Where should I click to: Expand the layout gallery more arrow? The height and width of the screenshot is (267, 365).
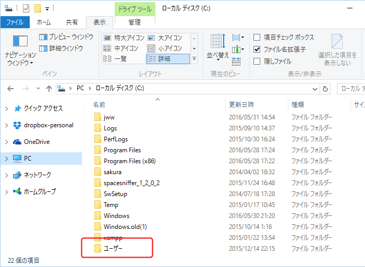[194, 58]
